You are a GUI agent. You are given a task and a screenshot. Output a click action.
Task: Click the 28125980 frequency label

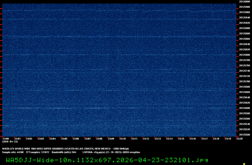(x=244, y=7)
